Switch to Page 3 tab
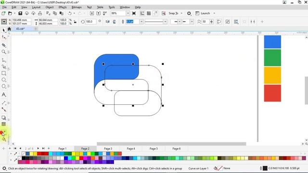Screen dimensions: 308x173 click(108, 148)
